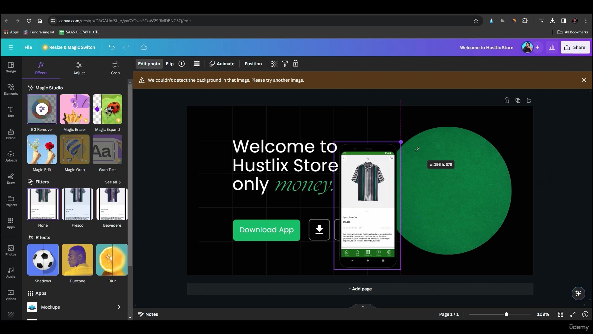
Task: Click the image info icon
Action: click(182, 64)
